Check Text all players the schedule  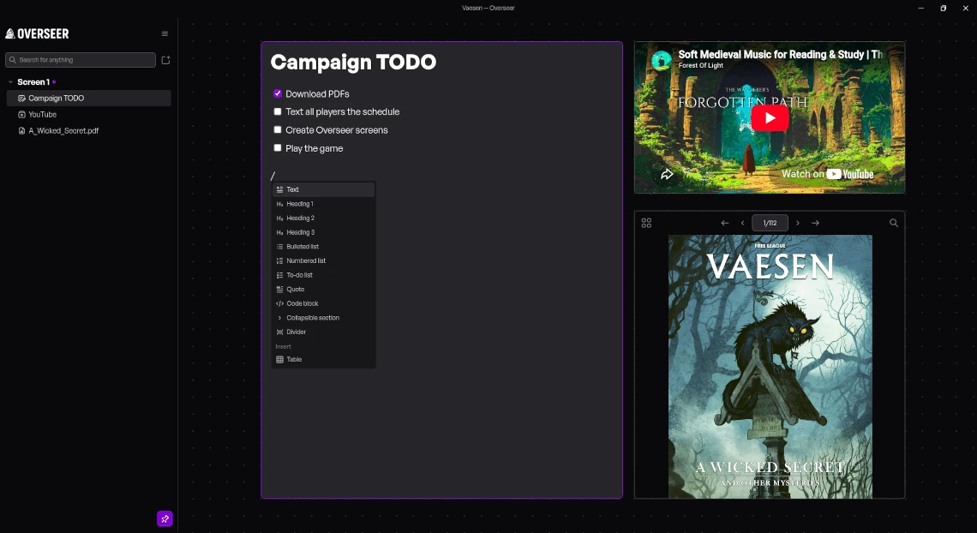[x=278, y=111]
